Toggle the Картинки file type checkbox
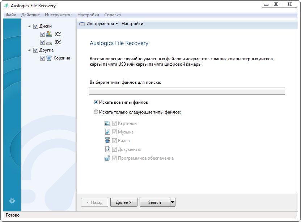The image size is (301, 222). pos(114,123)
